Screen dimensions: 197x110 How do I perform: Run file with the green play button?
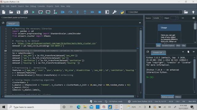click(33, 12)
